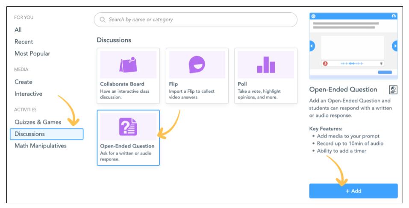Click the magnifier icon in search bar
The height and width of the screenshot is (208, 409).
tap(103, 20)
